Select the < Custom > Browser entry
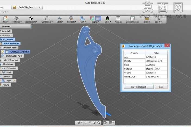The width and height of the screenshot is (191, 127). (7, 35)
